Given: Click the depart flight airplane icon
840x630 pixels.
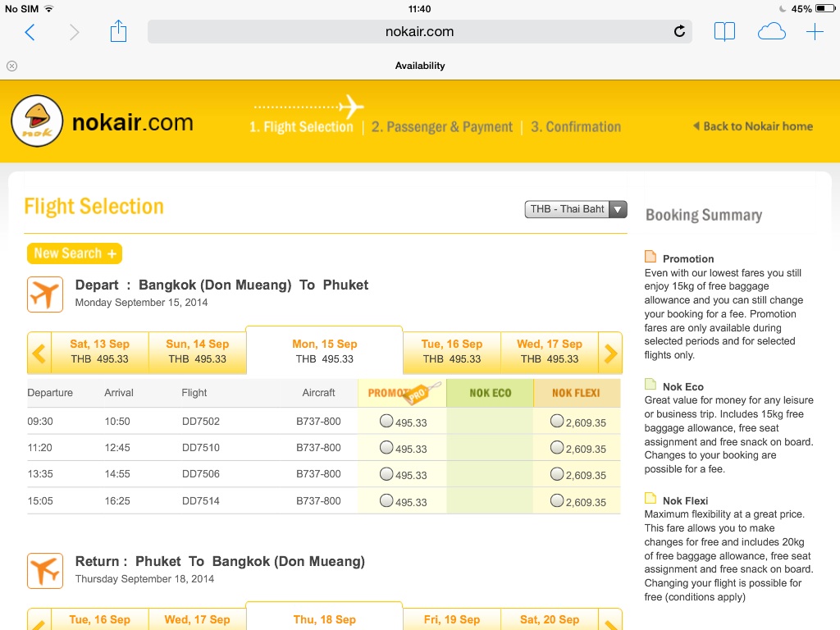Looking at the screenshot, I should click(45, 294).
